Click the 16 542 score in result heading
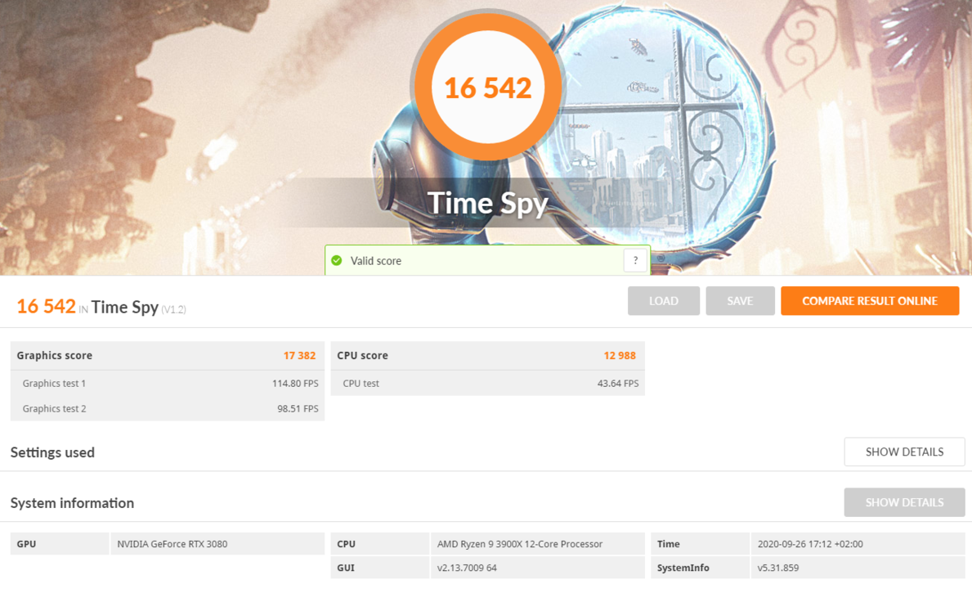Viewport: 972px width, 589px height. pos(46,306)
